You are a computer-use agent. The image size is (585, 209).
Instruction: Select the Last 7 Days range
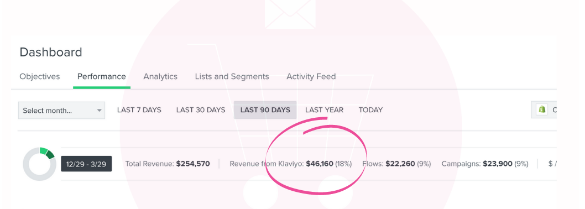(139, 110)
